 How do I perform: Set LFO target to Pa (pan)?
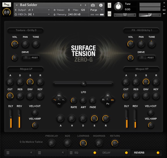(x=108, y=104)
